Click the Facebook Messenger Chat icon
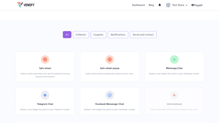This screenshot has height=123, width=219. pyautogui.click(x=110, y=95)
